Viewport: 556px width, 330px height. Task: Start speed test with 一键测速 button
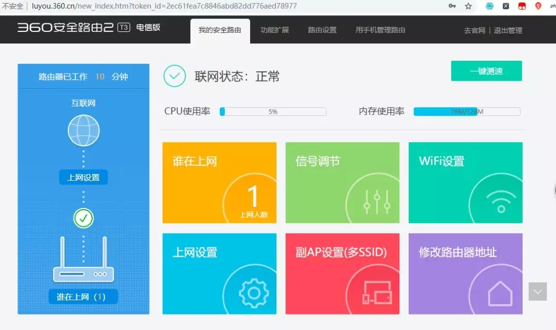tap(486, 71)
